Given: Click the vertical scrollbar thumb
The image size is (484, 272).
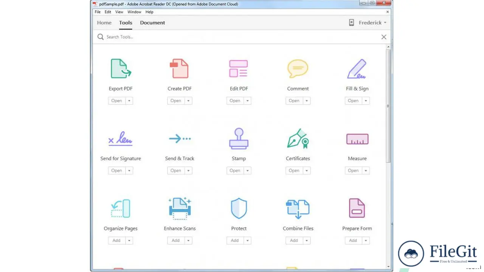Looking at the screenshot, I should point(388,106).
